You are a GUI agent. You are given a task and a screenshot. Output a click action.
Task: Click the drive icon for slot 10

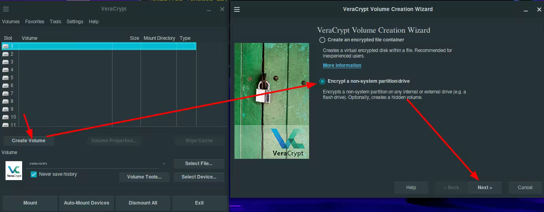(6, 117)
